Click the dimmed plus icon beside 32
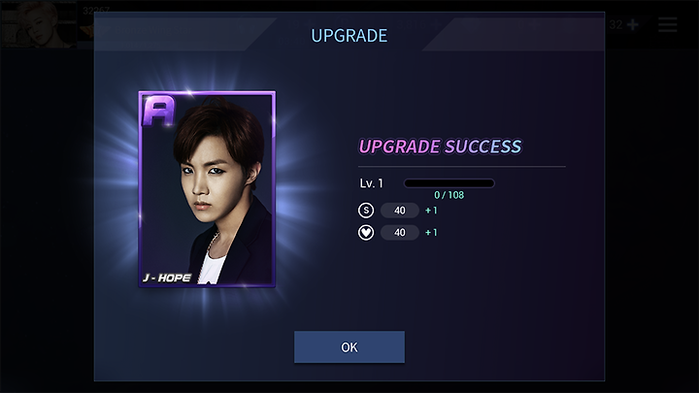Image resolution: width=699 pixels, height=393 pixels. pyautogui.click(x=632, y=24)
